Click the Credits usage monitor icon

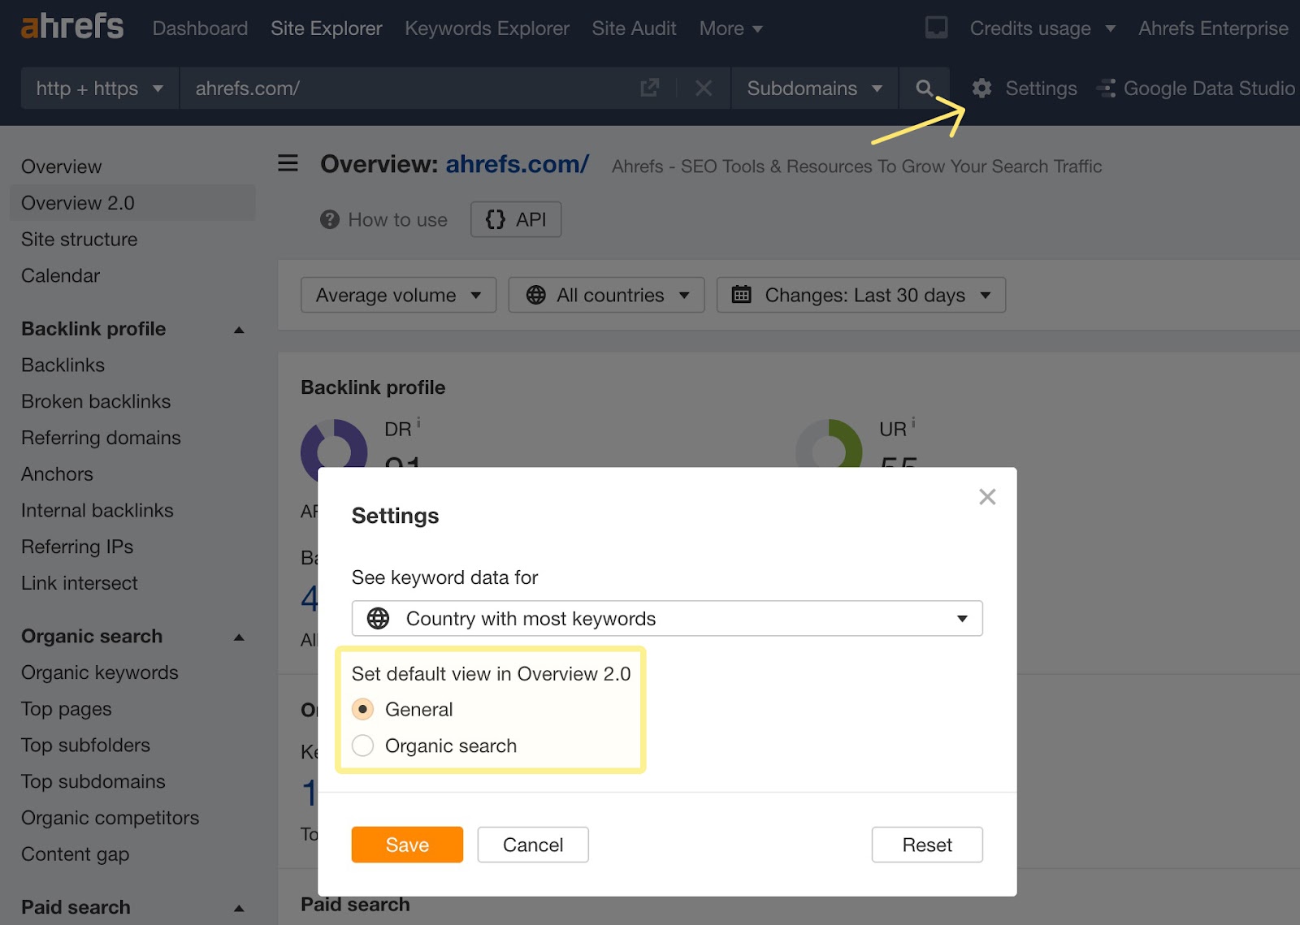(936, 27)
